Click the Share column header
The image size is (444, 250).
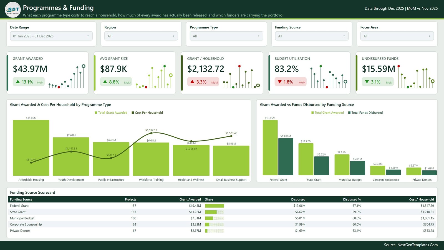coord(209,199)
